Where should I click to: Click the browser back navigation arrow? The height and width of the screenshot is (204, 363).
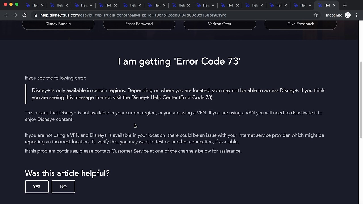6,15
